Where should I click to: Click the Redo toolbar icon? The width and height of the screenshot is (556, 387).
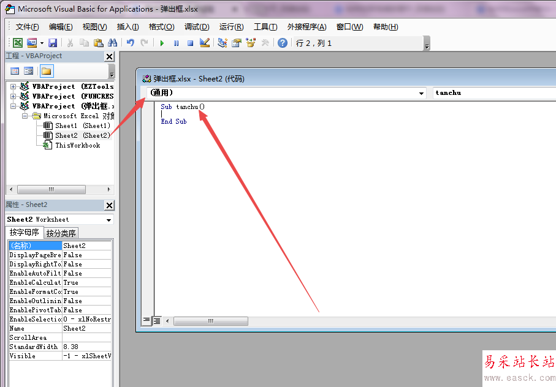pyautogui.click(x=144, y=43)
